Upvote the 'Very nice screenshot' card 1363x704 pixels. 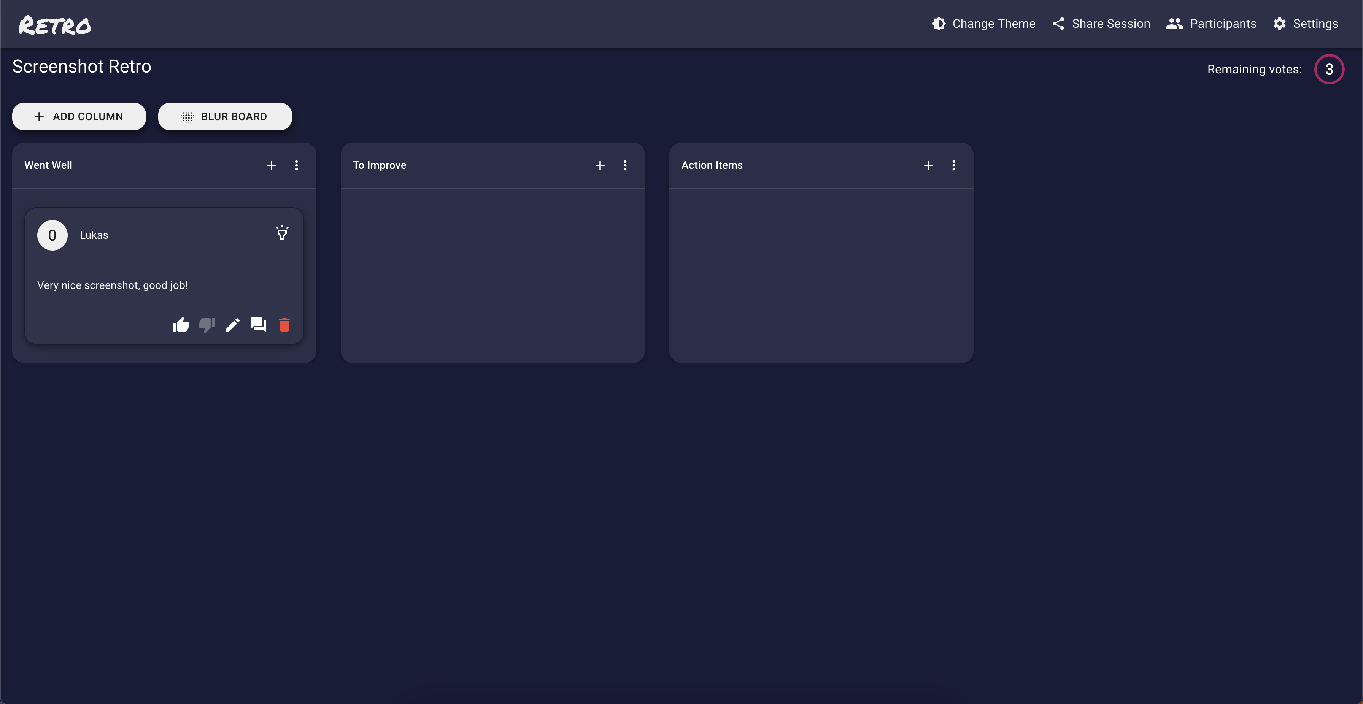181,325
